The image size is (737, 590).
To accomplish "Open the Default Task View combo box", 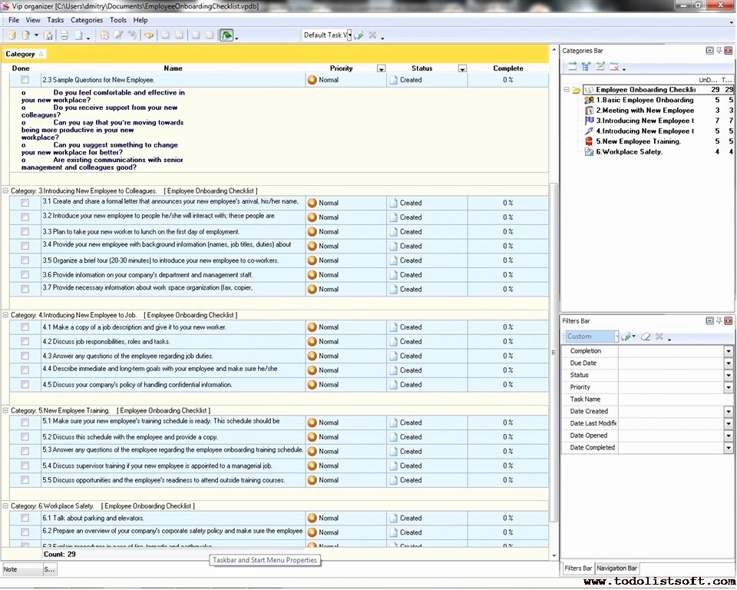I will pos(349,35).
